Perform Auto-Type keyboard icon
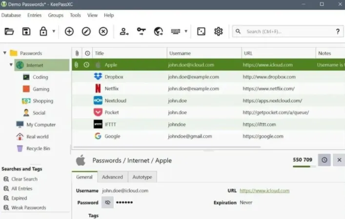 tap(176, 31)
